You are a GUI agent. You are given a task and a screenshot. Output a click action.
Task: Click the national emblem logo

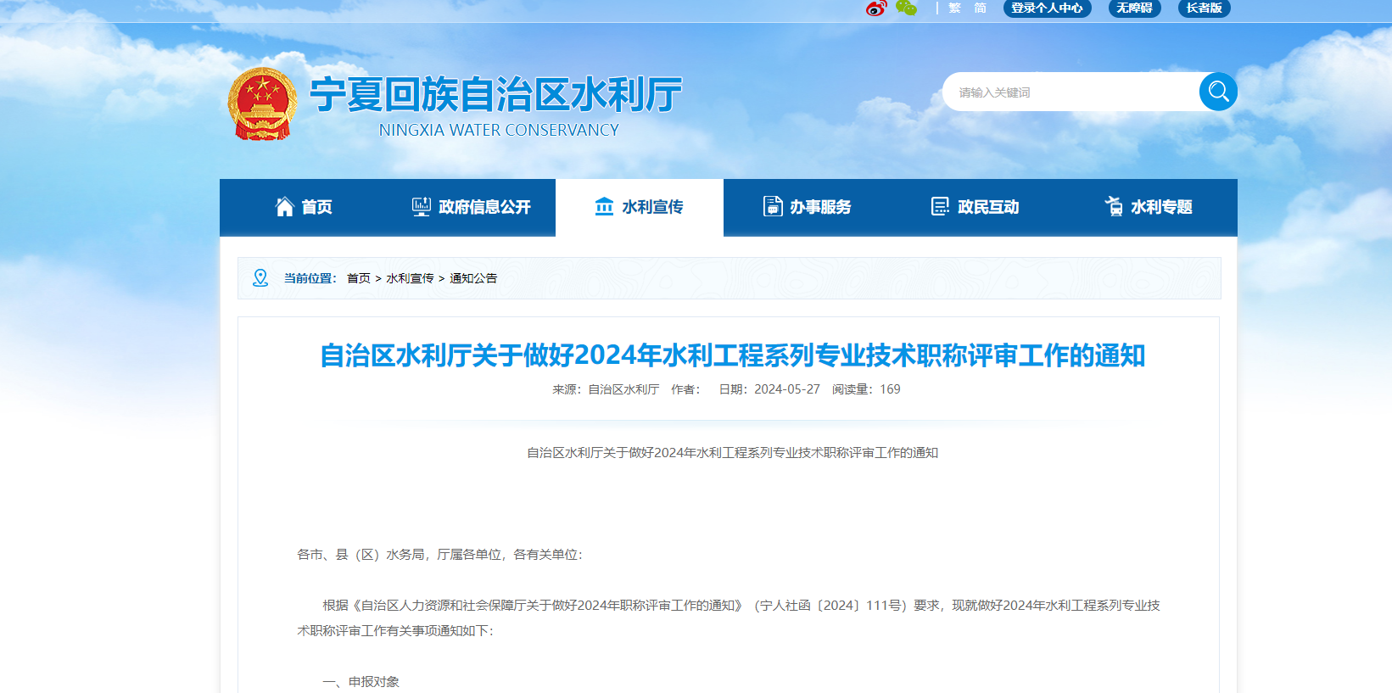click(x=262, y=104)
